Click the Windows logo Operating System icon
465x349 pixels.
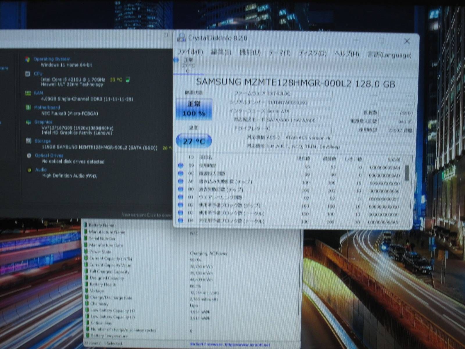(x=28, y=59)
